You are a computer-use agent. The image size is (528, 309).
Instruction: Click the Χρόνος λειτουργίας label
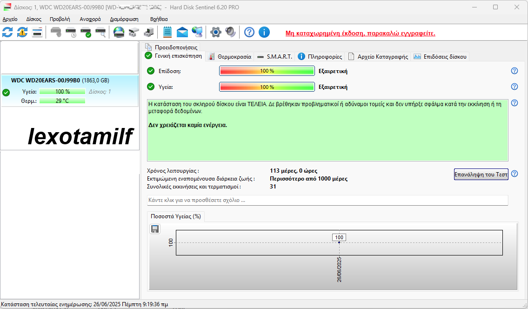(173, 171)
